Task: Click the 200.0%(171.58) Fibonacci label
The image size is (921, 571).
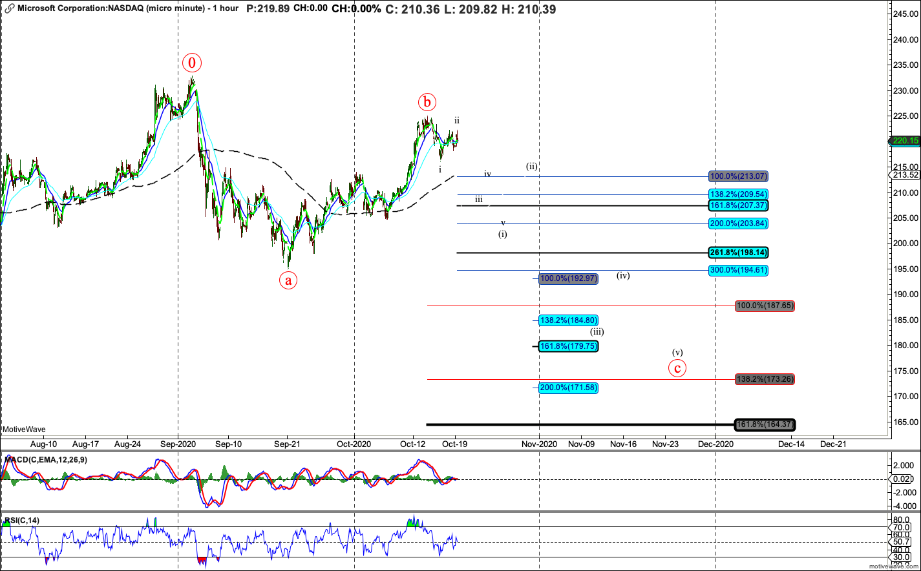Action: click(568, 388)
